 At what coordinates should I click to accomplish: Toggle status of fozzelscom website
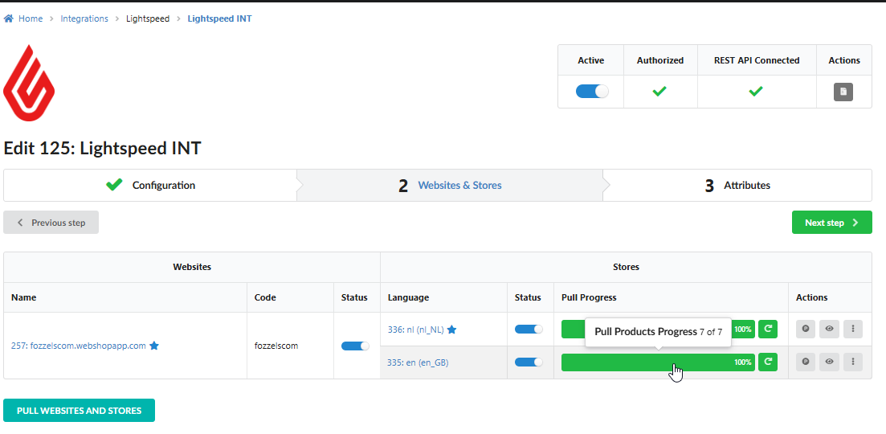355,346
